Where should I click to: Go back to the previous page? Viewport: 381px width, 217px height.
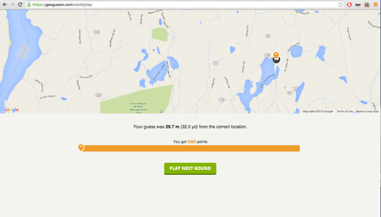(5, 5)
